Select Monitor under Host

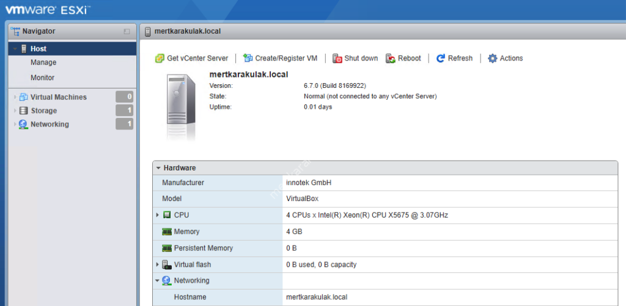[x=42, y=78]
